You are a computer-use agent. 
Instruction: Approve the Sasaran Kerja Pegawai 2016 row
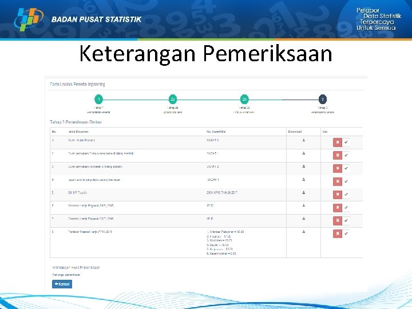[346, 221]
